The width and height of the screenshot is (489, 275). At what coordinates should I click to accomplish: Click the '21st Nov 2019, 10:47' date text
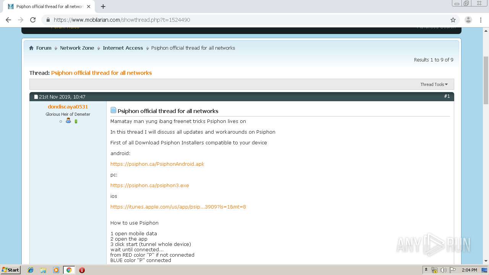click(x=62, y=97)
